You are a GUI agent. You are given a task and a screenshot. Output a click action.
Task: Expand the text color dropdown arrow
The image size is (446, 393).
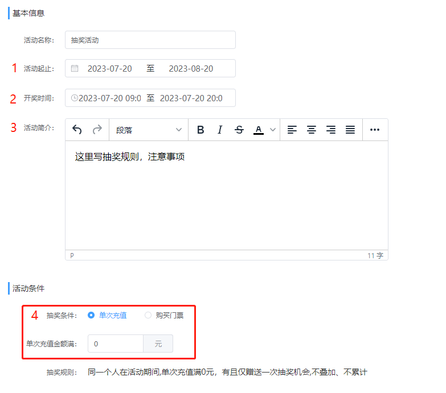click(273, 130)
